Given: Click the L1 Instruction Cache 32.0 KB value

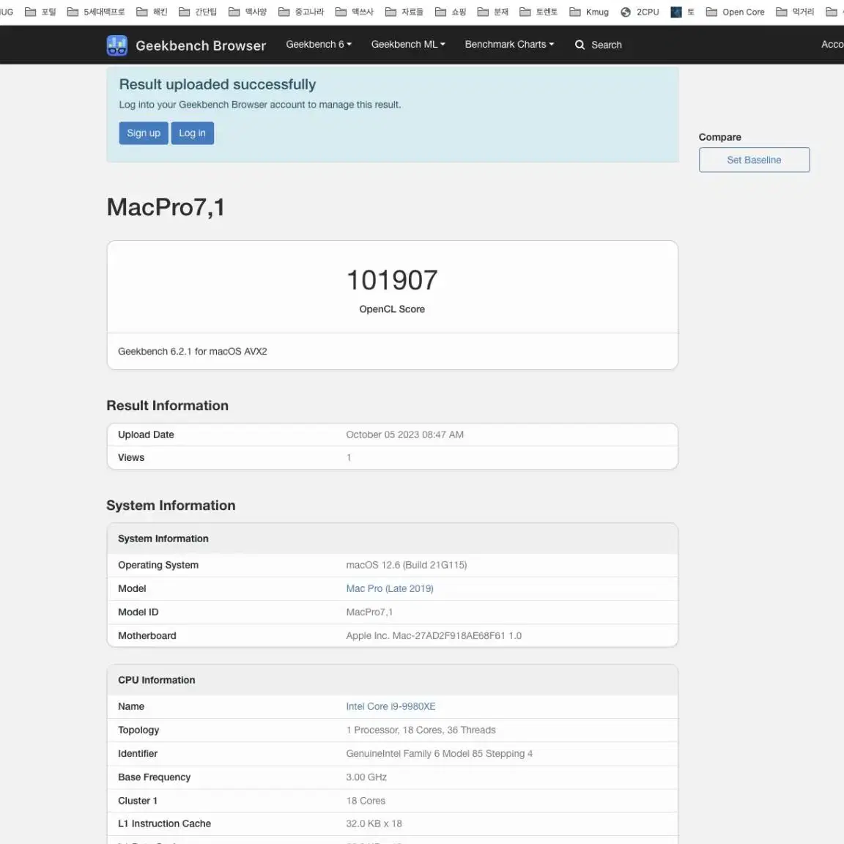Looking at the screenshot, I should coord(374,823).
